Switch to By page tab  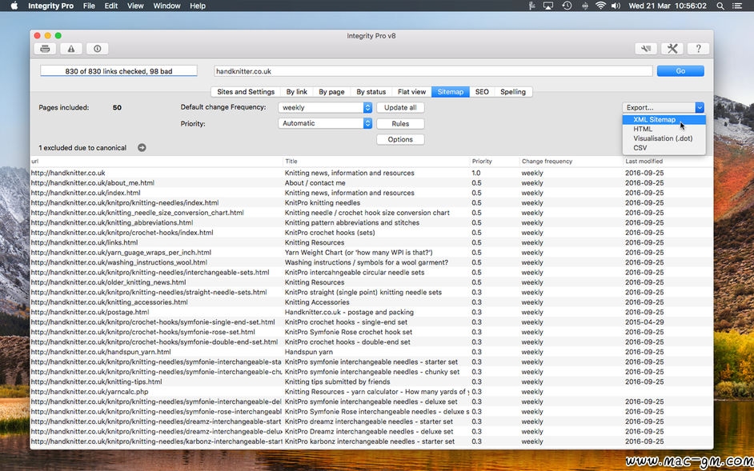click(331, 92)
